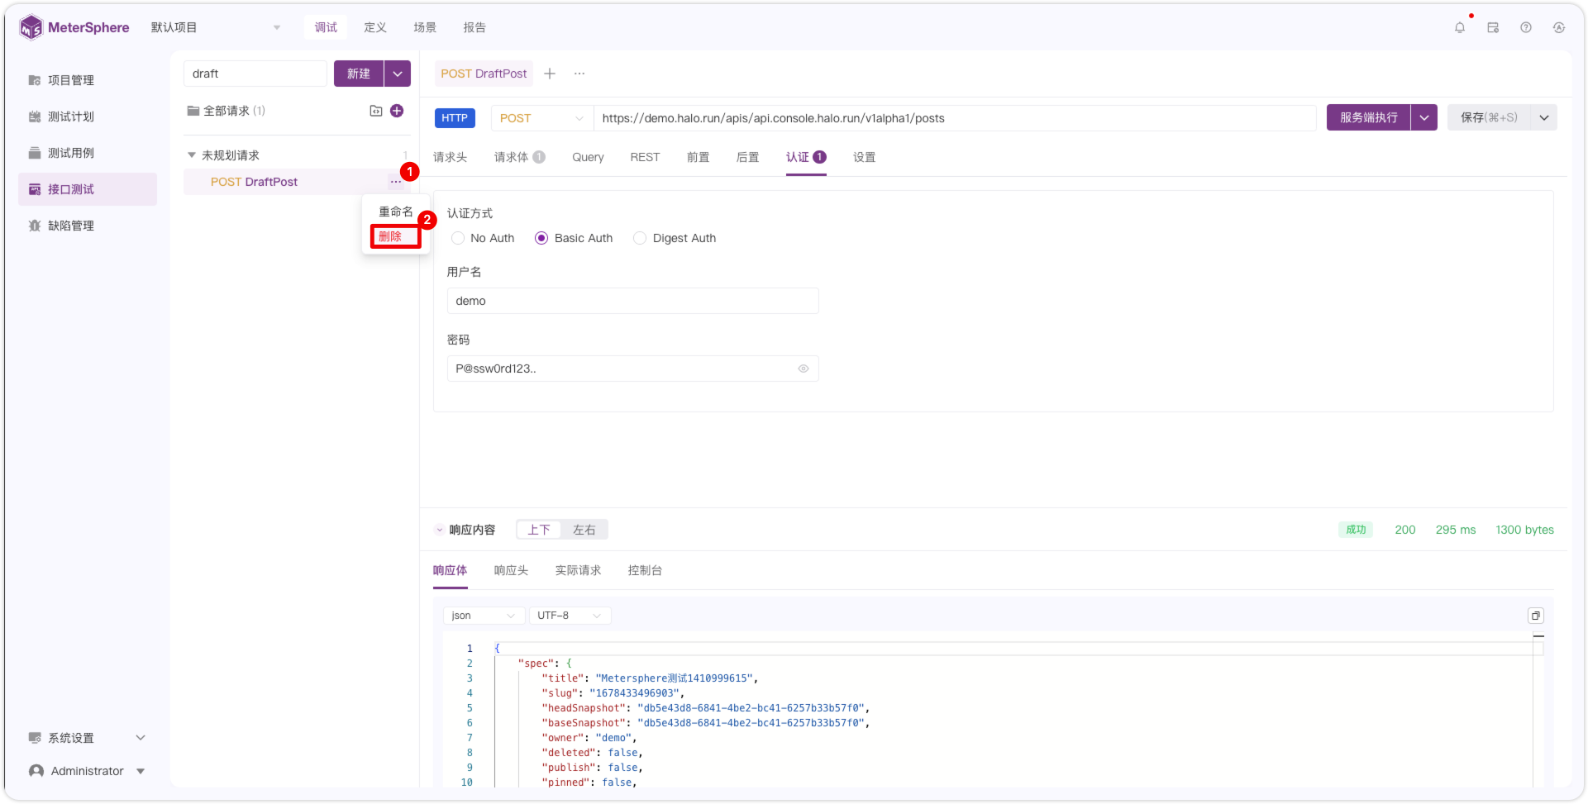Open the json format dropdown
The image size is (1588, 804).
tap(484, 616)
